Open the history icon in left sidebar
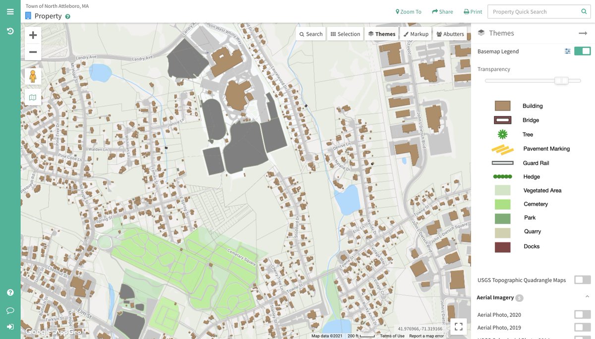This screenshot has height=339, width=595. [10, 31]
